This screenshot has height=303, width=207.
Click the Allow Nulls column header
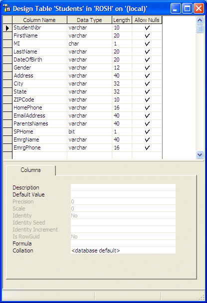pos(147,20)
